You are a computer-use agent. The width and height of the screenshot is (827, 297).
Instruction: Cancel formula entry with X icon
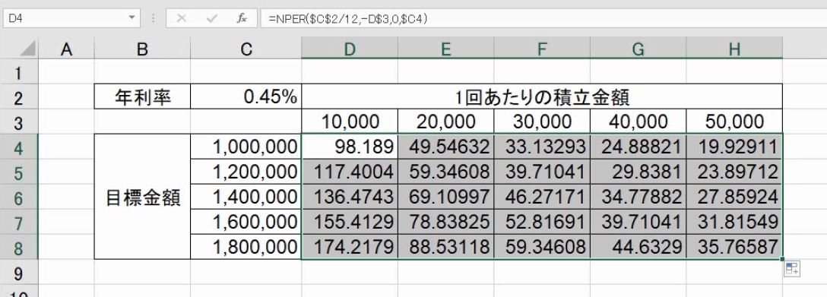pyautogui.click(x=182, y=18)
